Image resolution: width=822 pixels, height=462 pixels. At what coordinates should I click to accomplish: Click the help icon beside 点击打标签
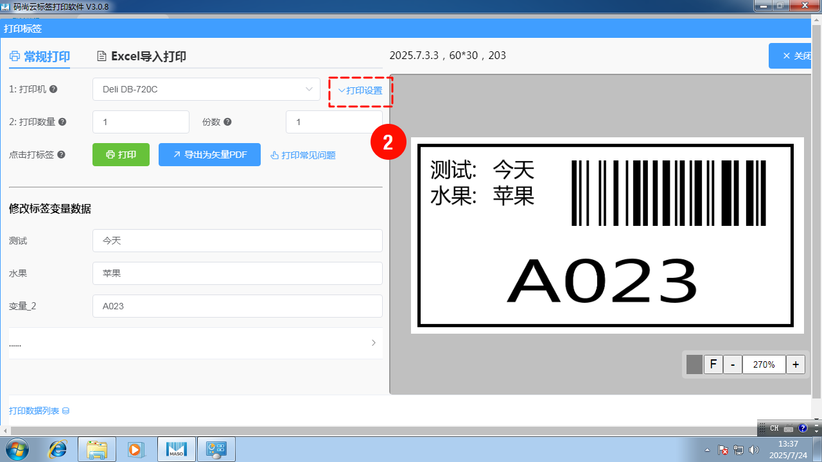(x=61, y=155)
